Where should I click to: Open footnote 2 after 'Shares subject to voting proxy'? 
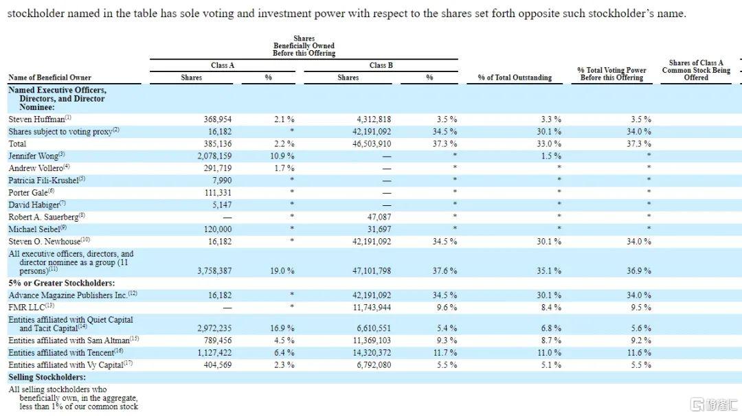click(x=116, y=130)
